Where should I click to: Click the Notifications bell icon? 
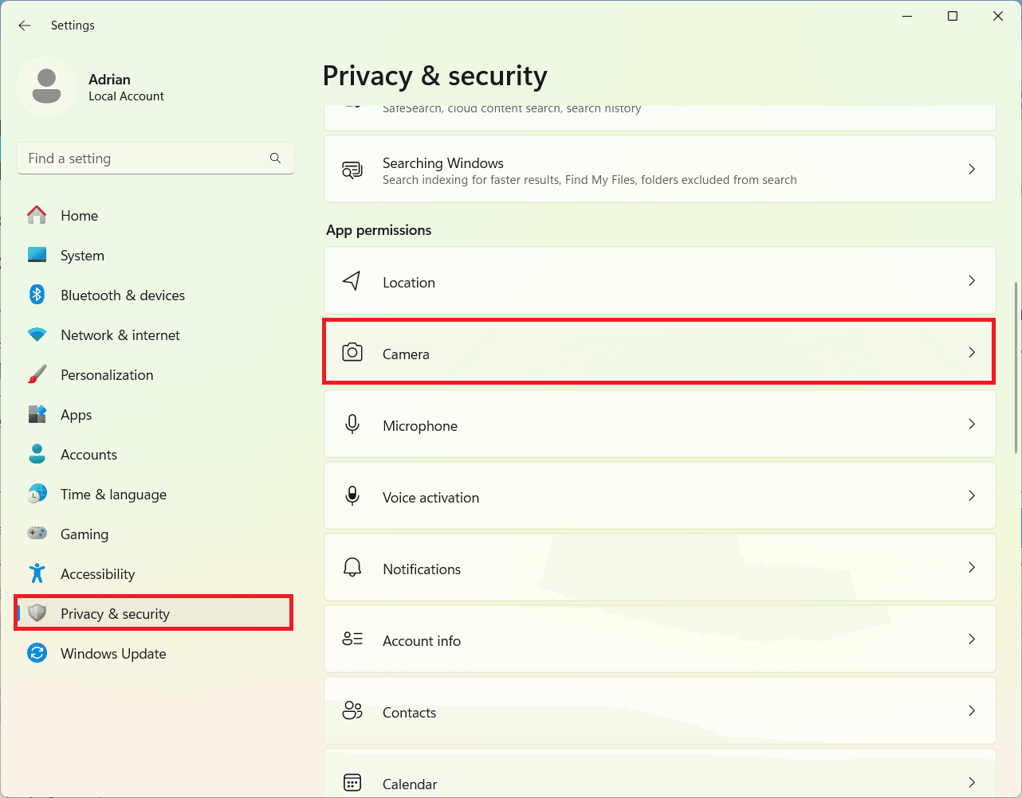tap(352, 567)
